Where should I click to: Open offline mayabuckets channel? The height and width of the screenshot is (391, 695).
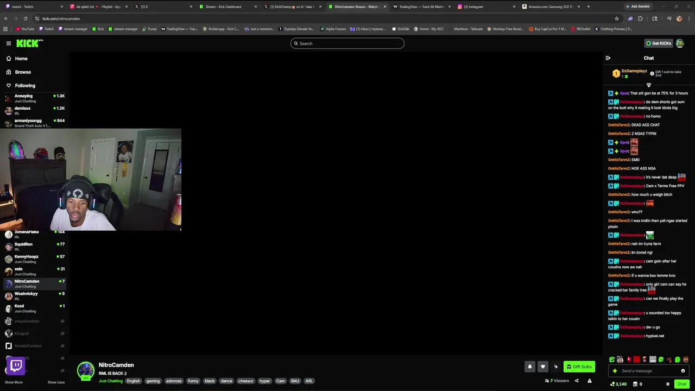pyautogui.click(x=35, y=321)
